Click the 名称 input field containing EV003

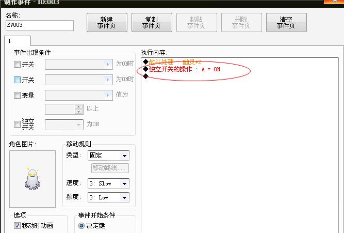point(40,25)
